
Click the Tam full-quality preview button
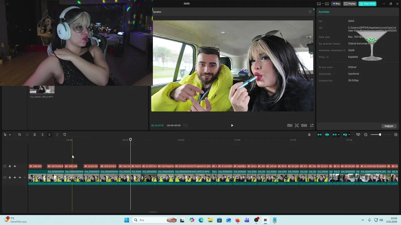[290, 125]
